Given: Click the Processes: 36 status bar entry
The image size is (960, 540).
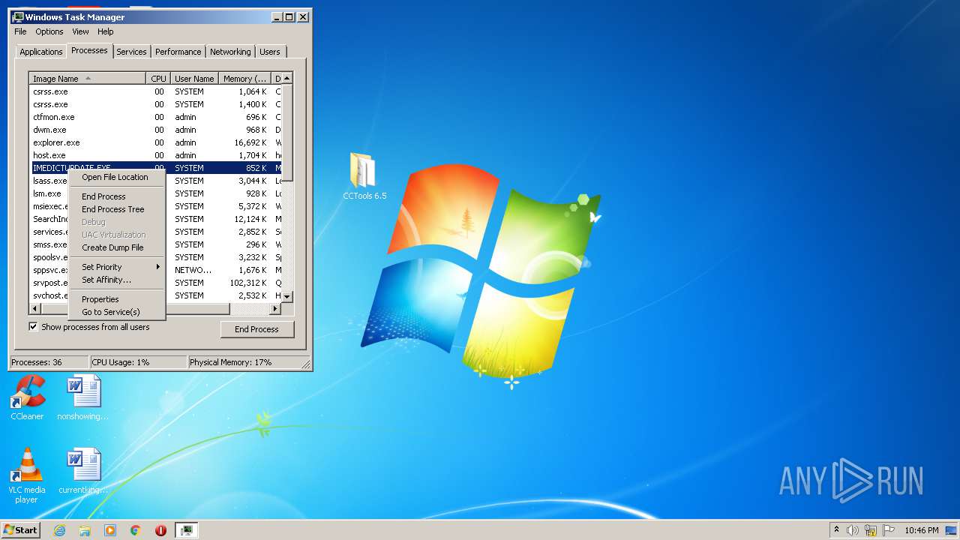Looking at the screenshot, I should coord(49,362).
